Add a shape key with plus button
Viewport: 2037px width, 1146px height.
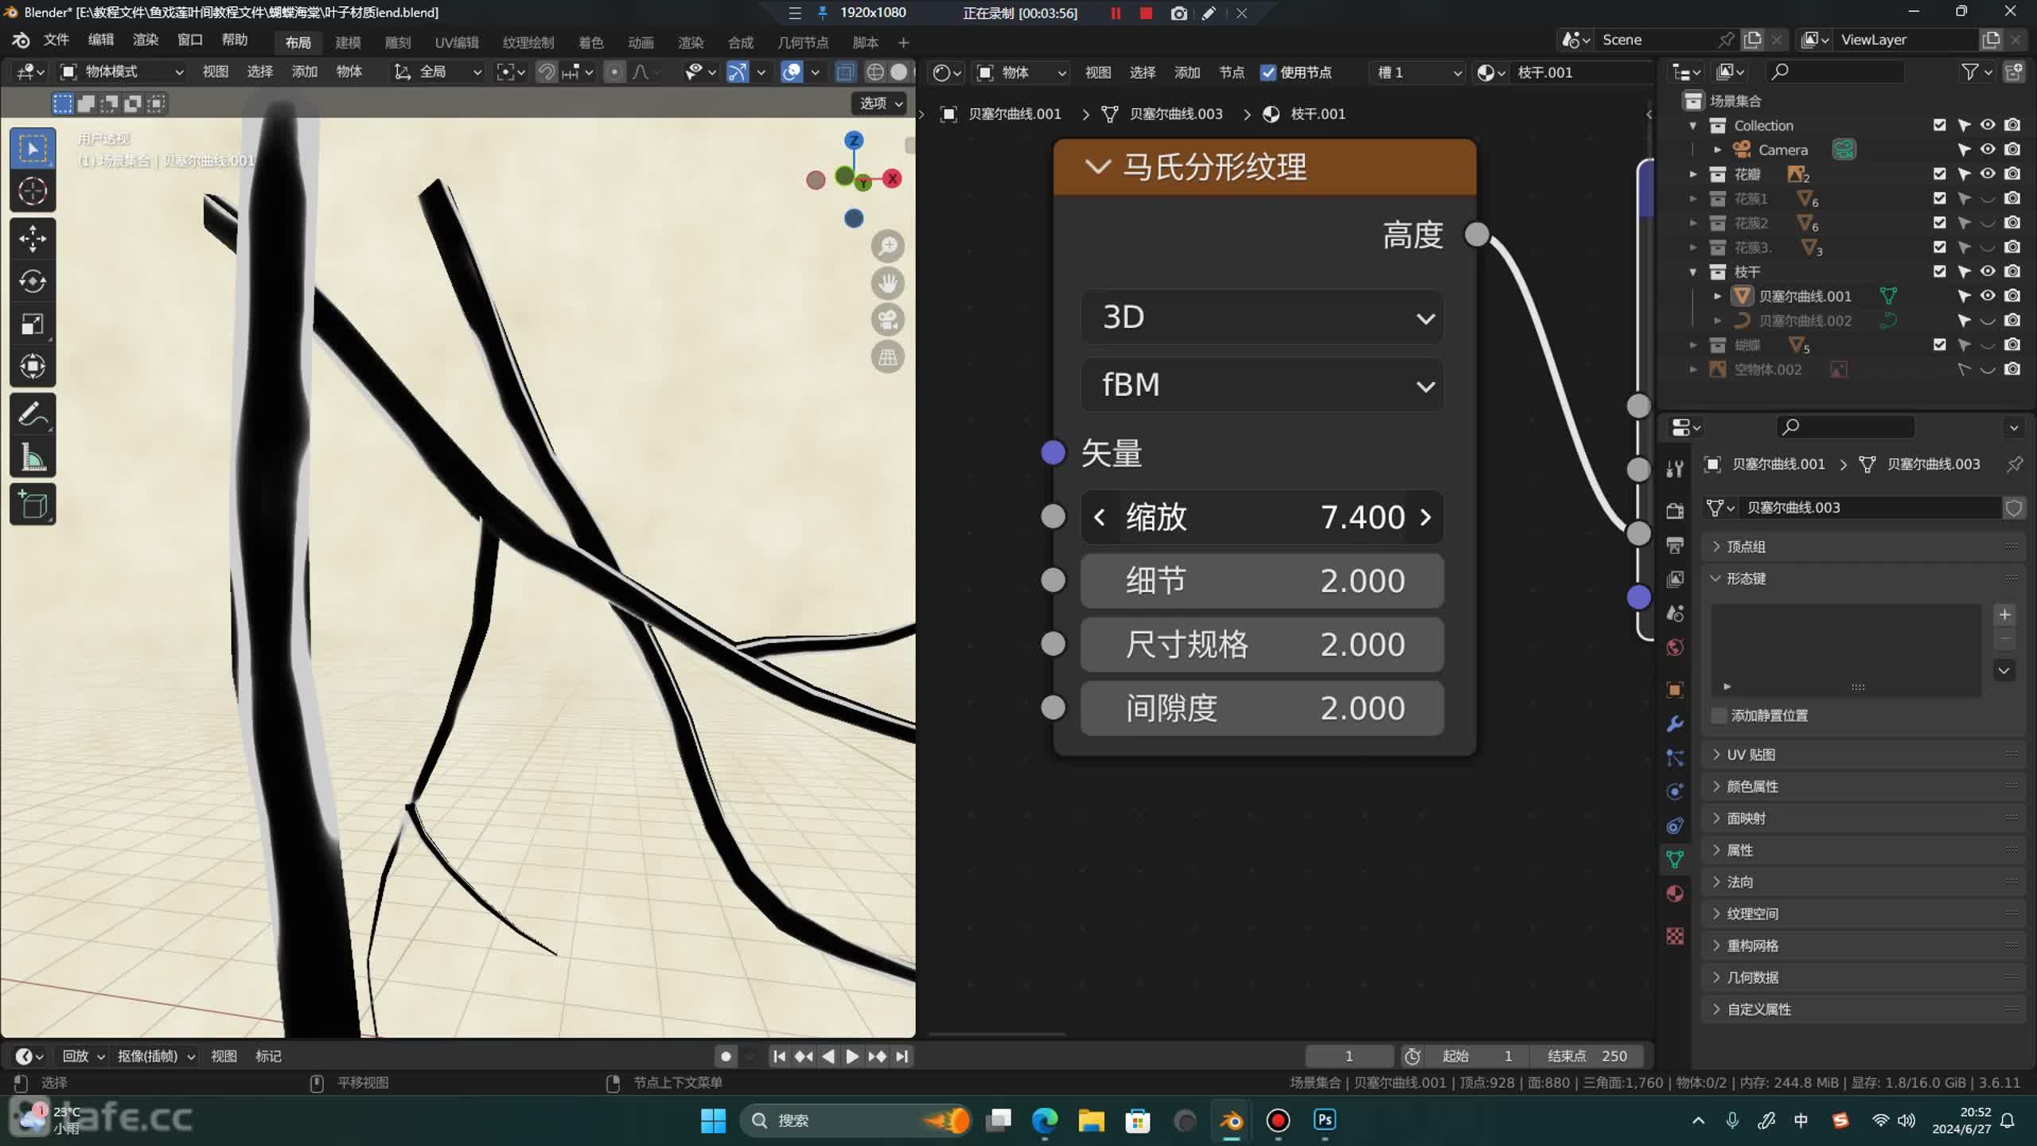click(2004, 614)
